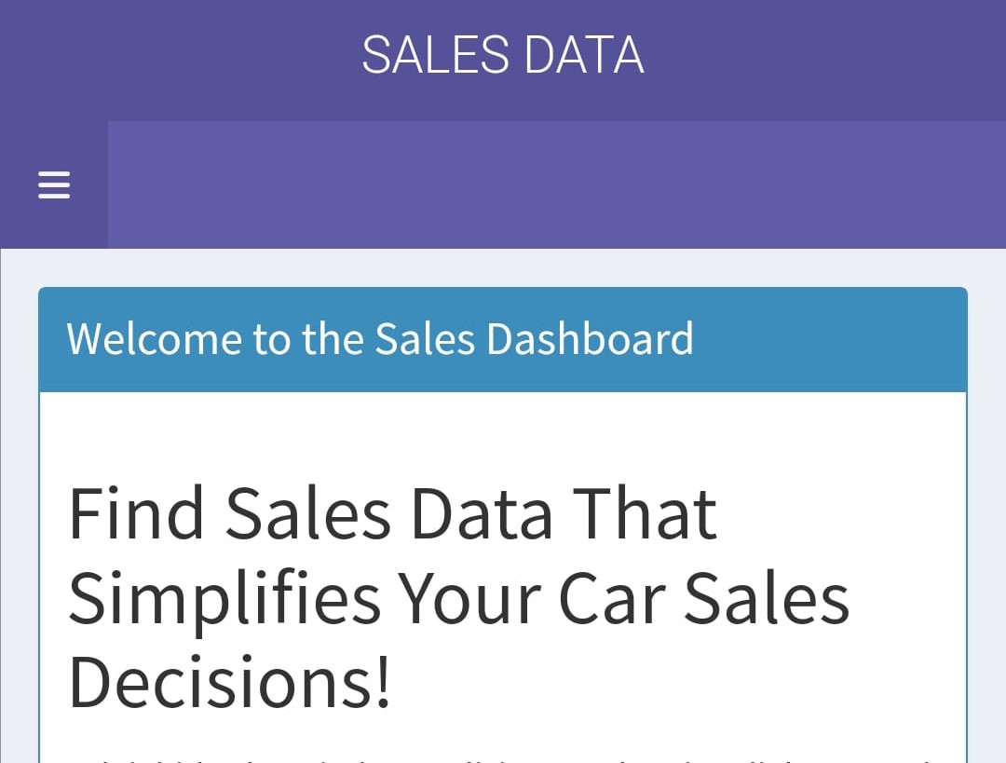The height and width of the screenshot is (763, 1006).
Task: Click the word Dashboard in the blue header
Action: [x=590, y=339]
